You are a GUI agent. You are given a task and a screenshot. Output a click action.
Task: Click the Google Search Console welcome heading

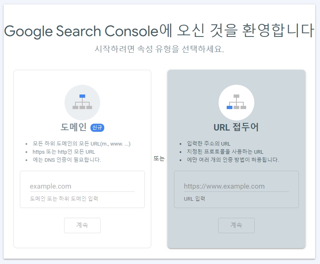pyautogui.click(x=159, y=31)
